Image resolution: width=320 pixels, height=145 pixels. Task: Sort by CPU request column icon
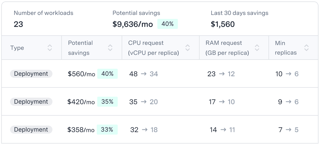pyautogui.click(x=188, y=48)
